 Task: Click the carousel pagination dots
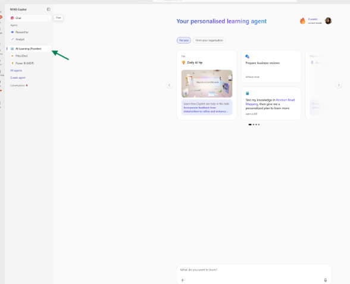254,124
